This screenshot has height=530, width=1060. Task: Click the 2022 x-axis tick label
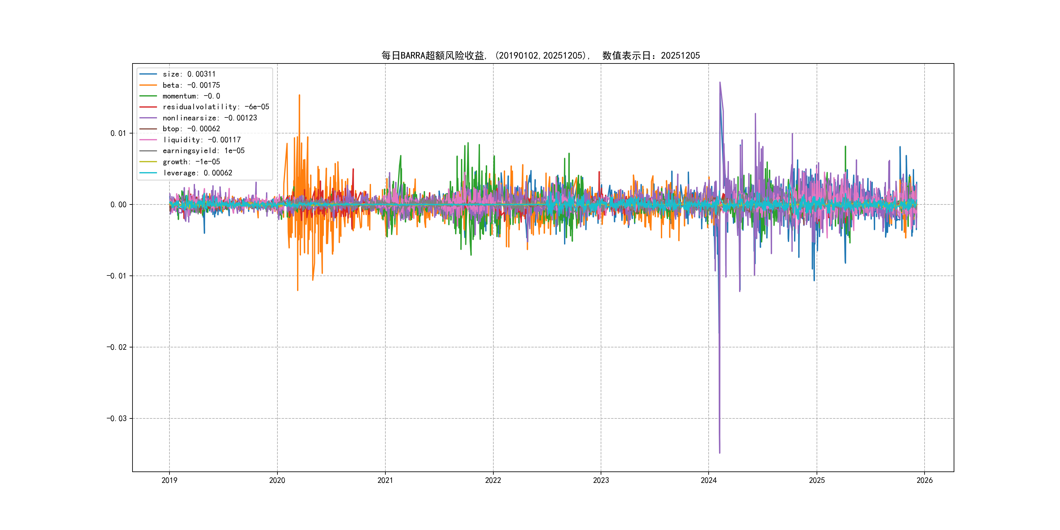[493, 480]
